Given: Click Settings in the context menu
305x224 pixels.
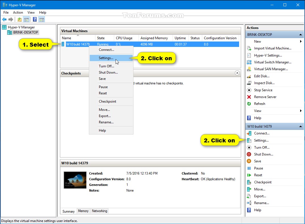Looking at the screenshot, I should 106,58.
